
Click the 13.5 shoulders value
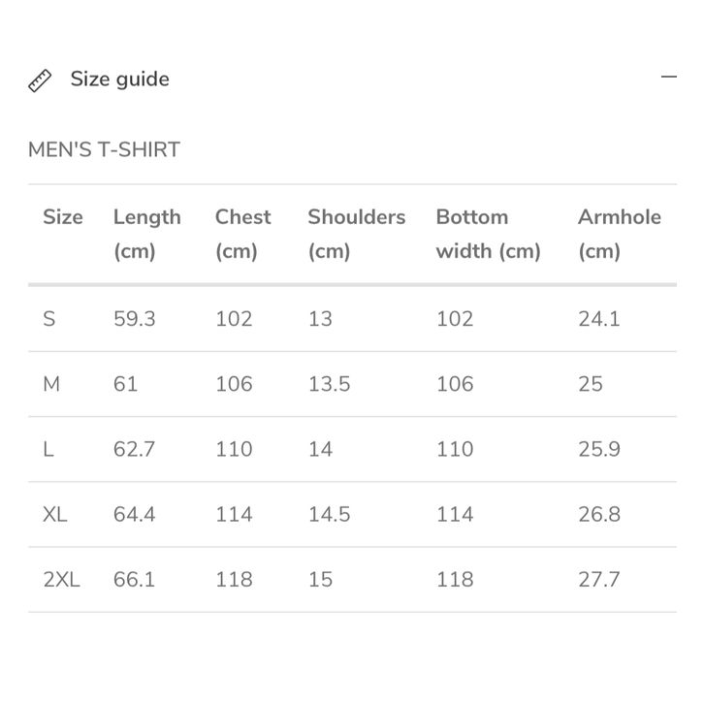point(329,384)
